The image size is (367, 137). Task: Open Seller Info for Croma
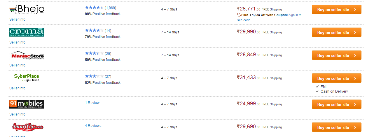pyautogui.click(x=17, y=42)
